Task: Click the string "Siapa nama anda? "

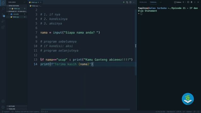Action: click(x=81, y=33)
